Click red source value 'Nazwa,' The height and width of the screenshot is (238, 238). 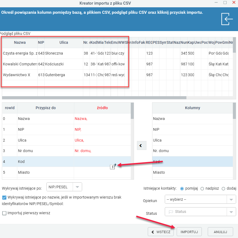click(x=81, y=119)
